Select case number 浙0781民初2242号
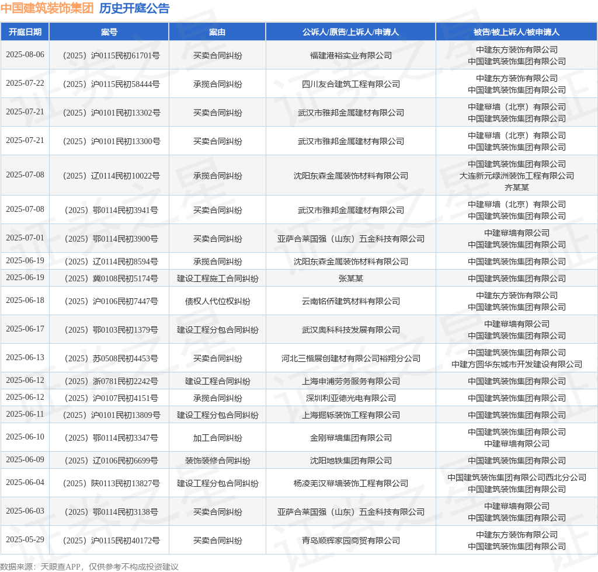Screen dimensions: 598x572 pos(112,382)
